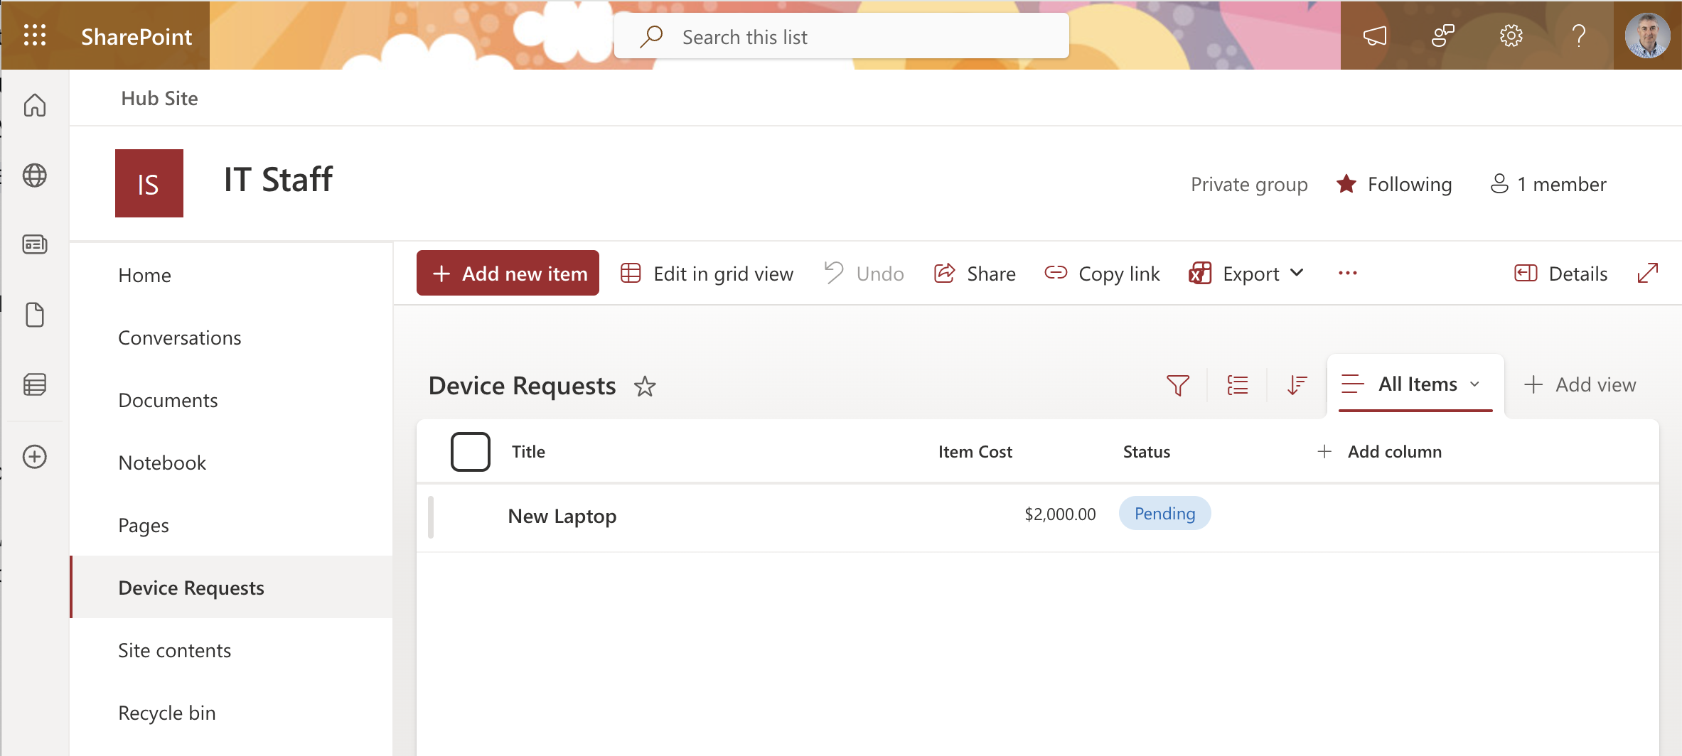Viewport: 1682px width, 756px height.
Task: Open the community chat icon in header
Action: pos(1442,36)
